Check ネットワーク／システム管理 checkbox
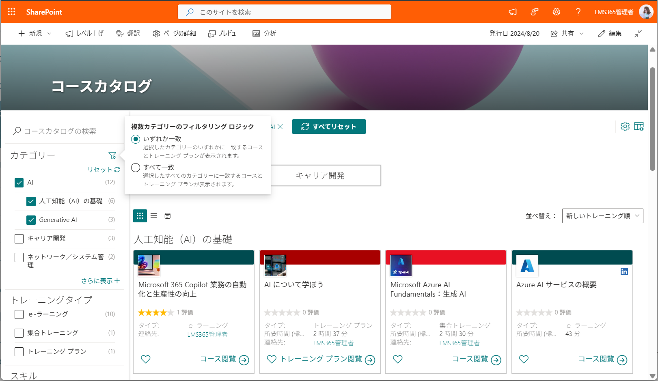This screenshot has height=381, width=658. (19, 257)
